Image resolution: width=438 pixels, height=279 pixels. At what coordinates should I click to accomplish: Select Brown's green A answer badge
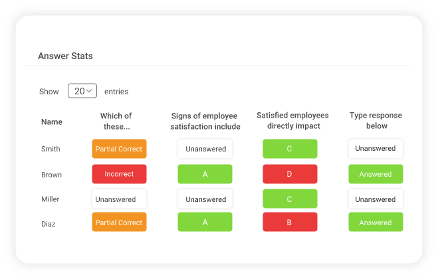[205, 174]
